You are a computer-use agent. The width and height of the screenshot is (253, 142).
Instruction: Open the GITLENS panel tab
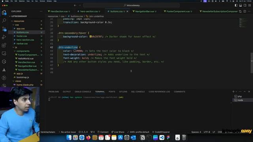[x=123, y=92]
